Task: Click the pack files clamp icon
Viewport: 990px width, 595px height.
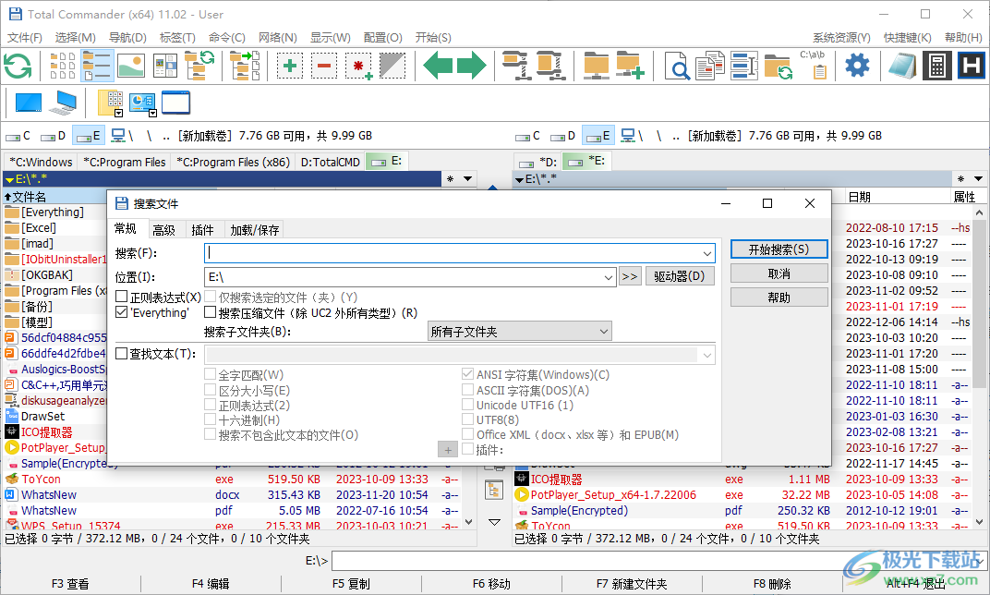Action: click(x=516, y=66)
